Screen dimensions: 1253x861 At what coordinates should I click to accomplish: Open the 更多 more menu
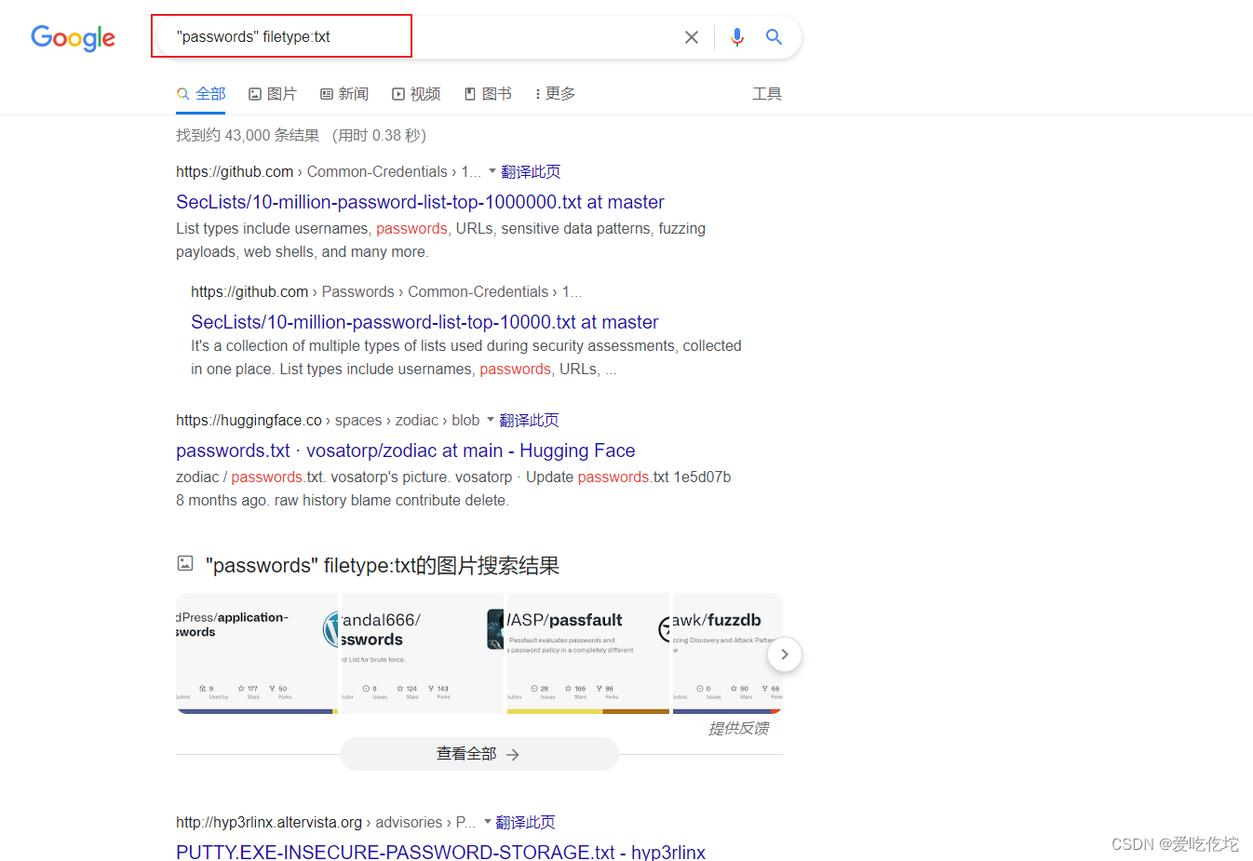tap(555, 94)
